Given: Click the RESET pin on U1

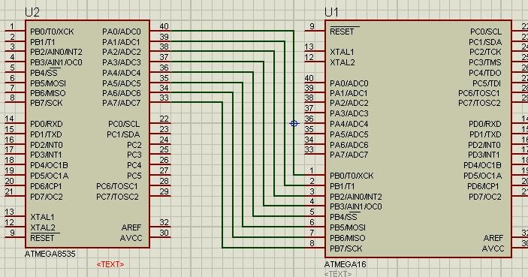Looking at the screenshot, I should (342, 32).
